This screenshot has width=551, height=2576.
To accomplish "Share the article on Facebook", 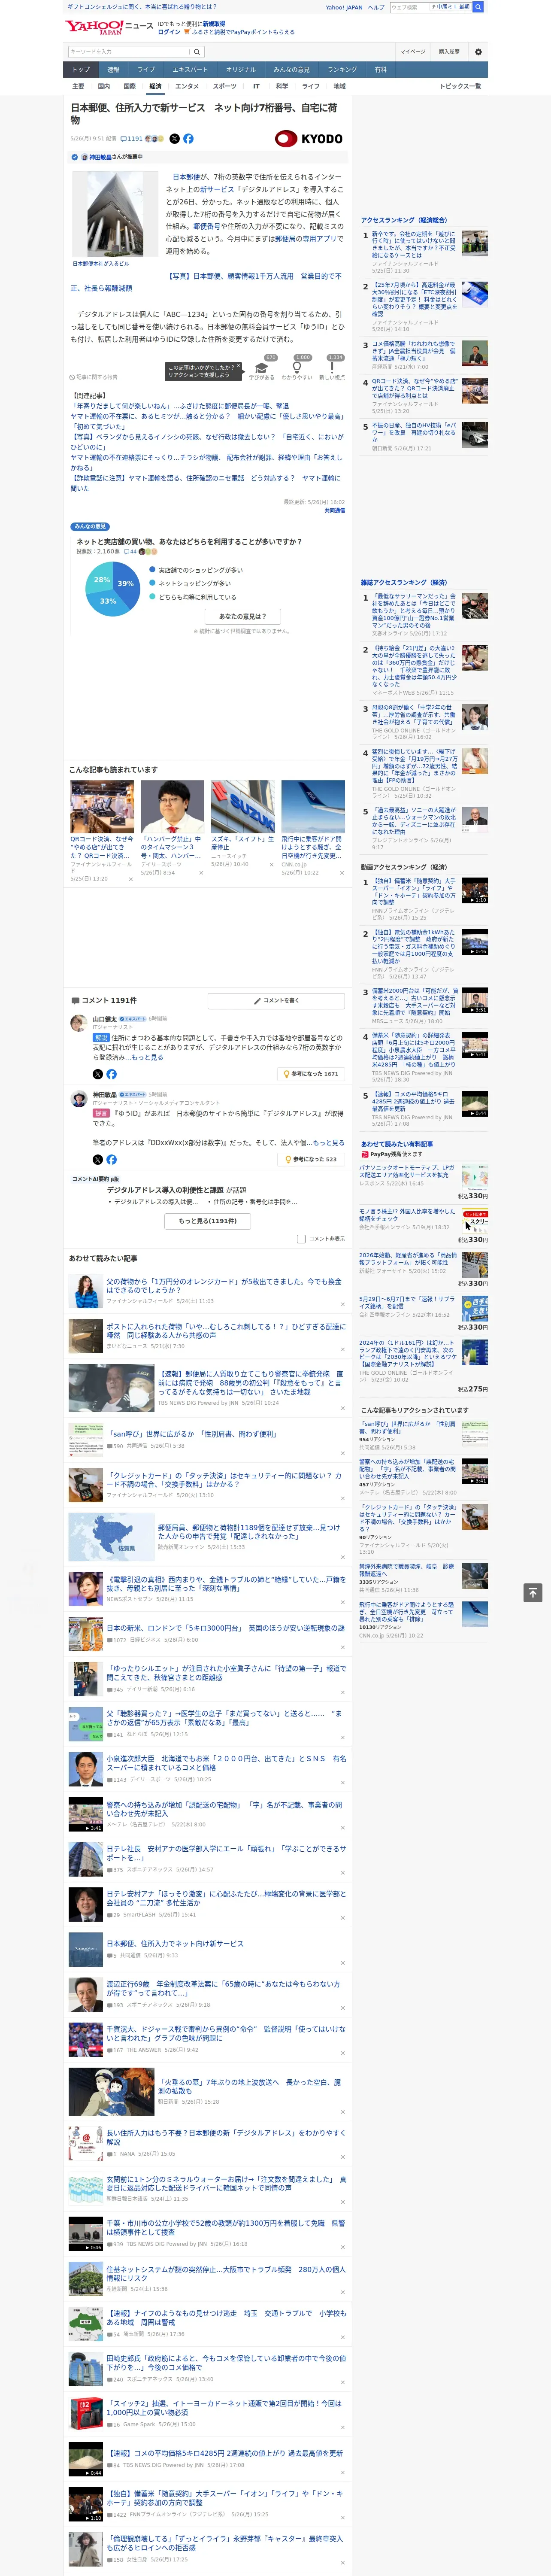I will tap(188, 139).
